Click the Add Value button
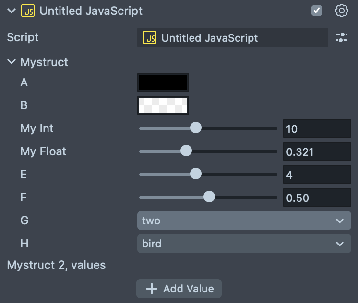The width and height of the screenshot is (358, 303). 179,289
